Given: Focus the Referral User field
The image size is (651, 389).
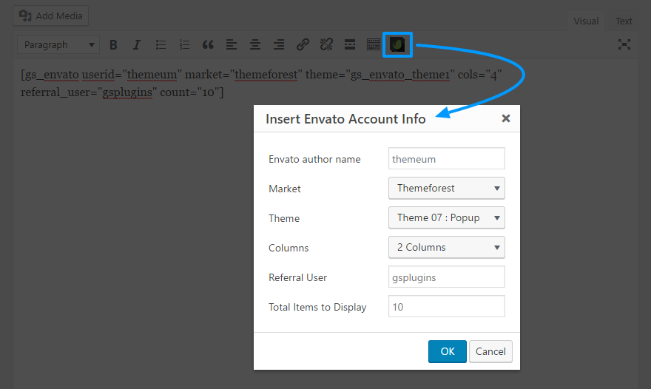Looking at the screenshot, I should pyautogui.click(x=447, y=277).
